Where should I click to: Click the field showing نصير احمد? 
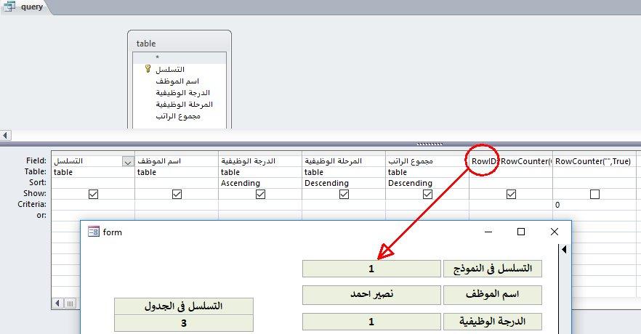[x=371, y=295]
